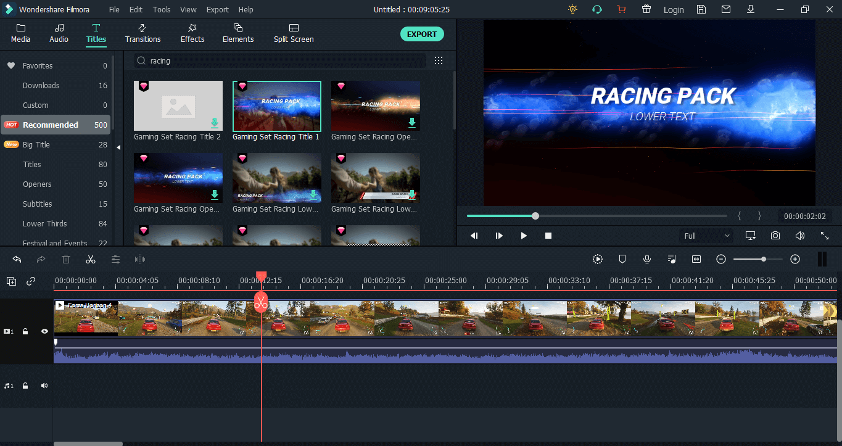Open the Audio tab

pos(59,33)
